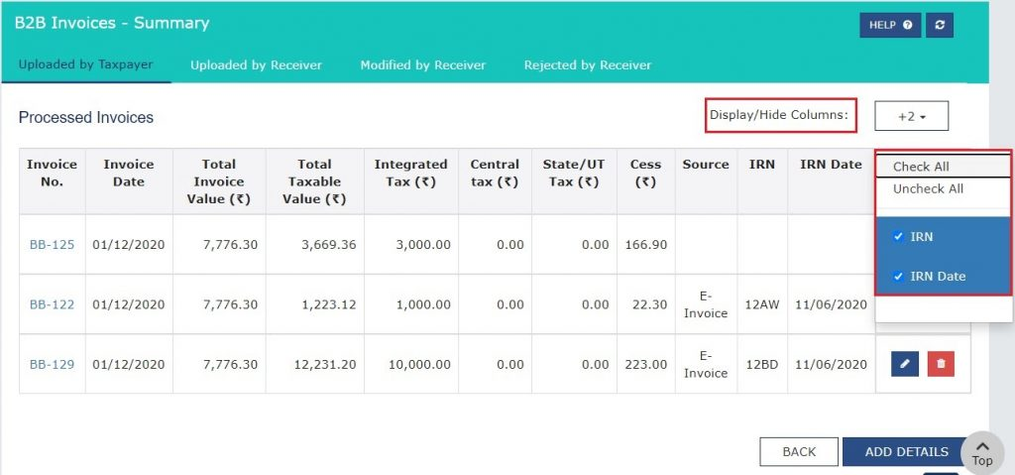Image resolution: width=1015 pixels, height=475 pixels.
Task: Open invoice BB-122 link
Action: click(52, 304)
